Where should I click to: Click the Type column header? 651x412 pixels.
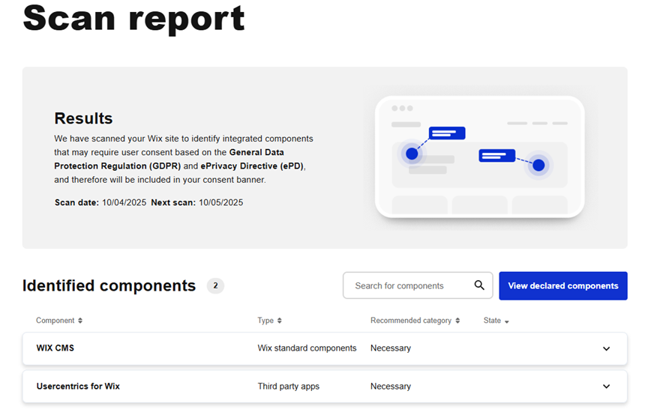(x=265, y=321)
